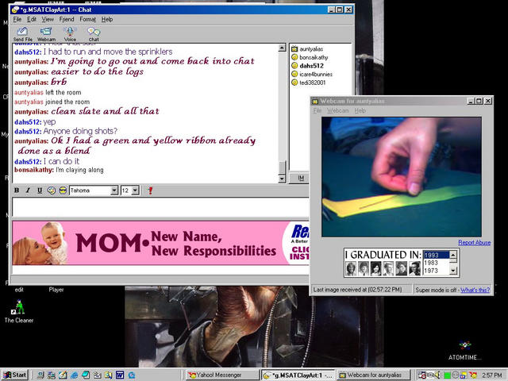Click the system tray clock 2:57 PM
This screenshot has width=508, height=381.
coord(492,375)
